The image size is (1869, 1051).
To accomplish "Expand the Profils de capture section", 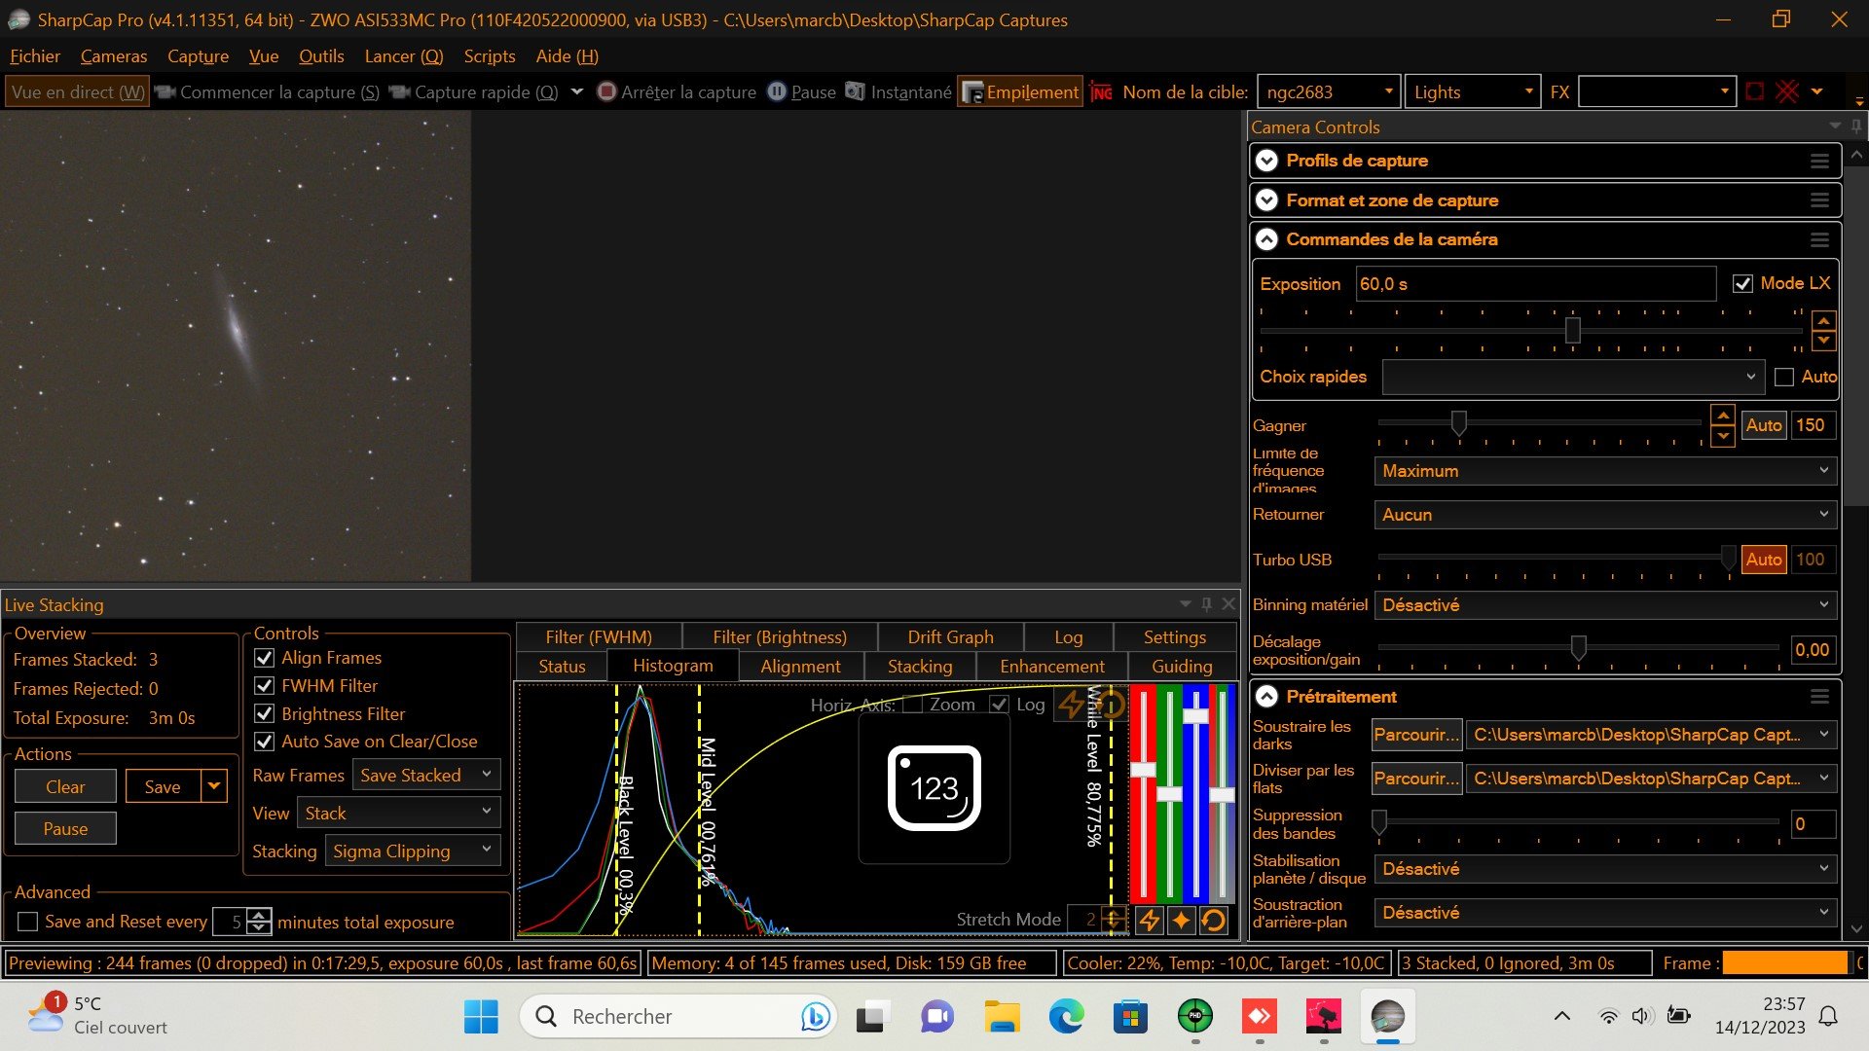I will [1266, 162].
